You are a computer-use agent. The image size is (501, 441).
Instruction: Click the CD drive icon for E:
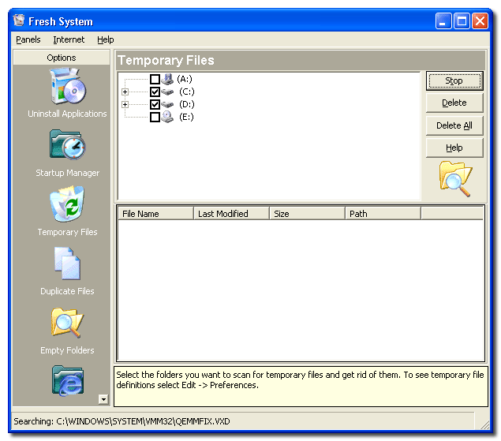167,117
